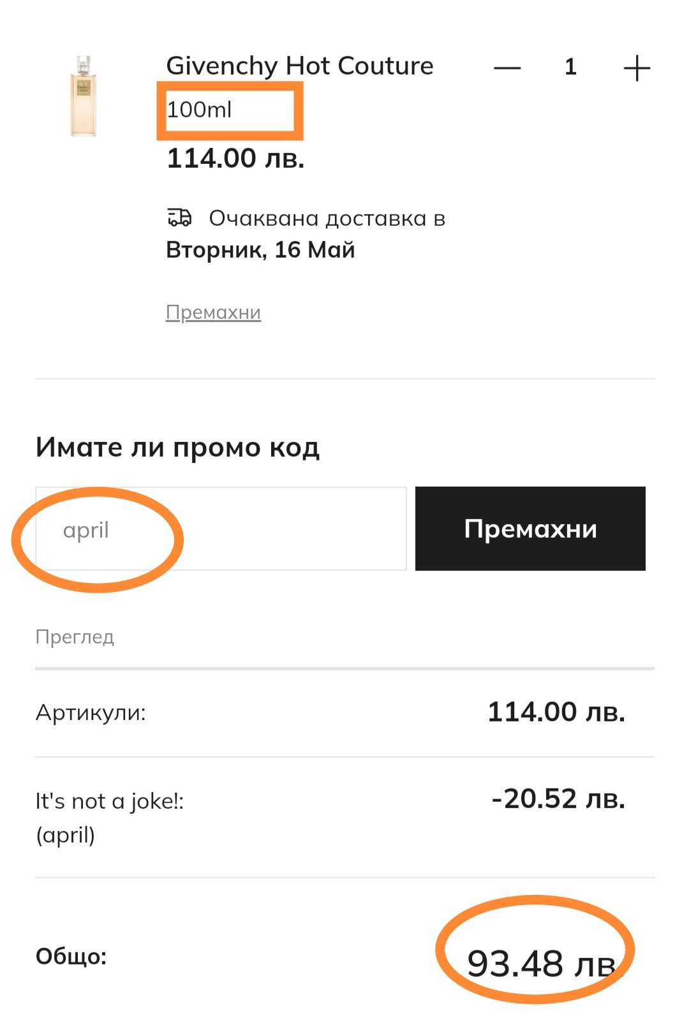Screen dimensions: 689x1018
Task: Increase quantity with the plus icon
Action: [x=636, y=68]
